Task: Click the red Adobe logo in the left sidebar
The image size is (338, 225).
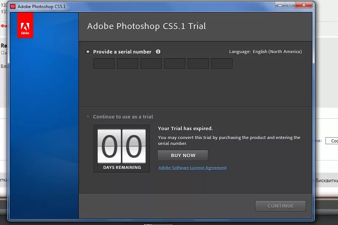Action: point(25,25)
